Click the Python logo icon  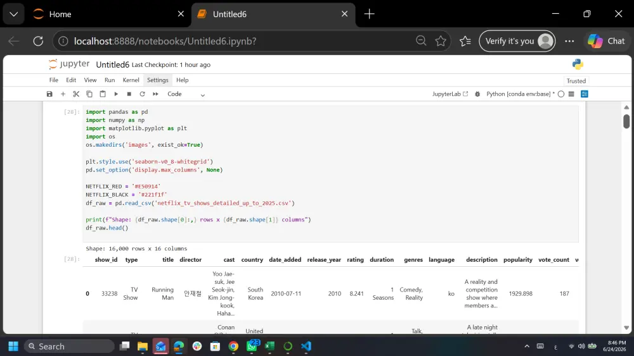[x=578, y=64]
